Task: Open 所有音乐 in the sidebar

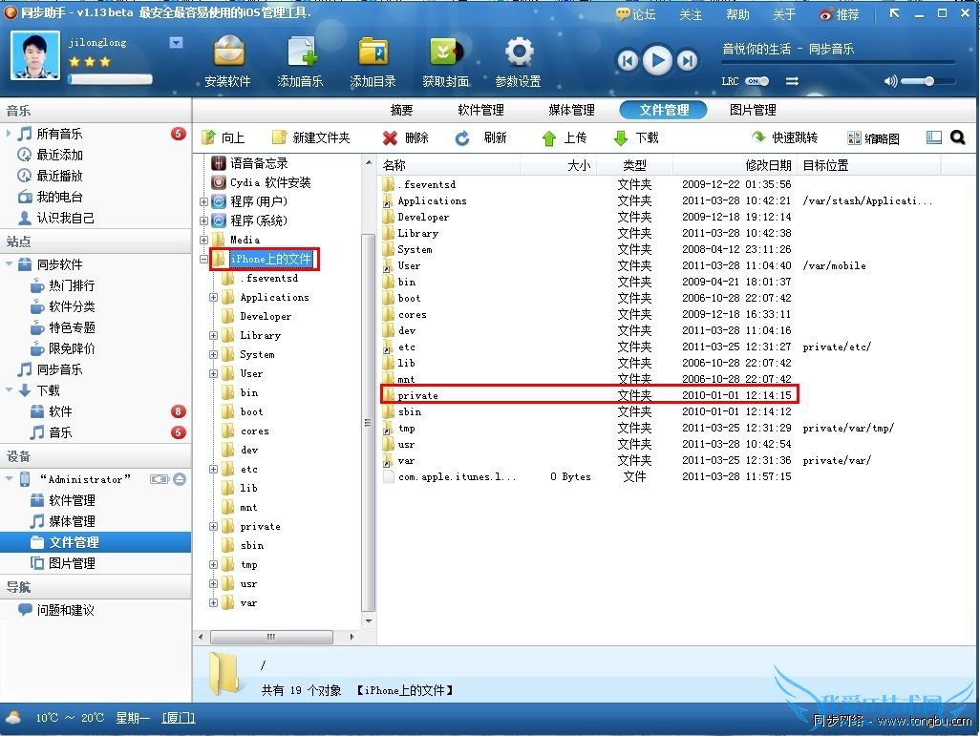Action: click(x=59, y=134)
